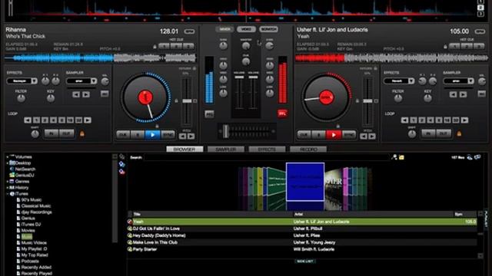Toggle left deck PFL headphone cue
The width and height of the screenshot is (492, 276).
(x=209, y=114)
